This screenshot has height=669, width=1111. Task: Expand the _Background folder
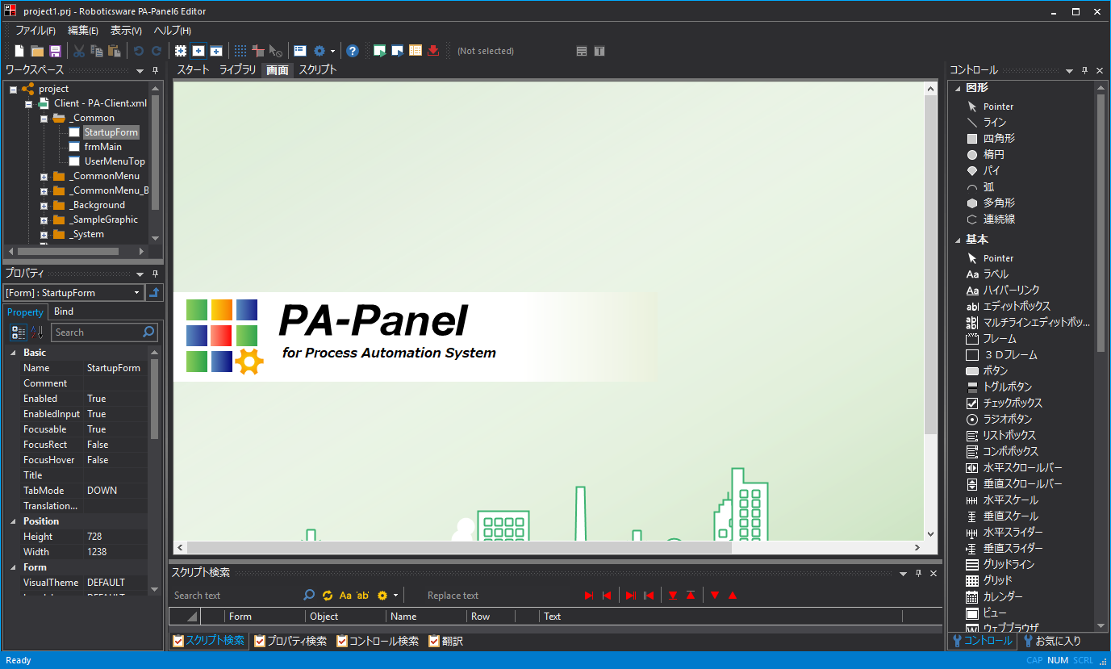pyautogui.click(x=44, y=206)
